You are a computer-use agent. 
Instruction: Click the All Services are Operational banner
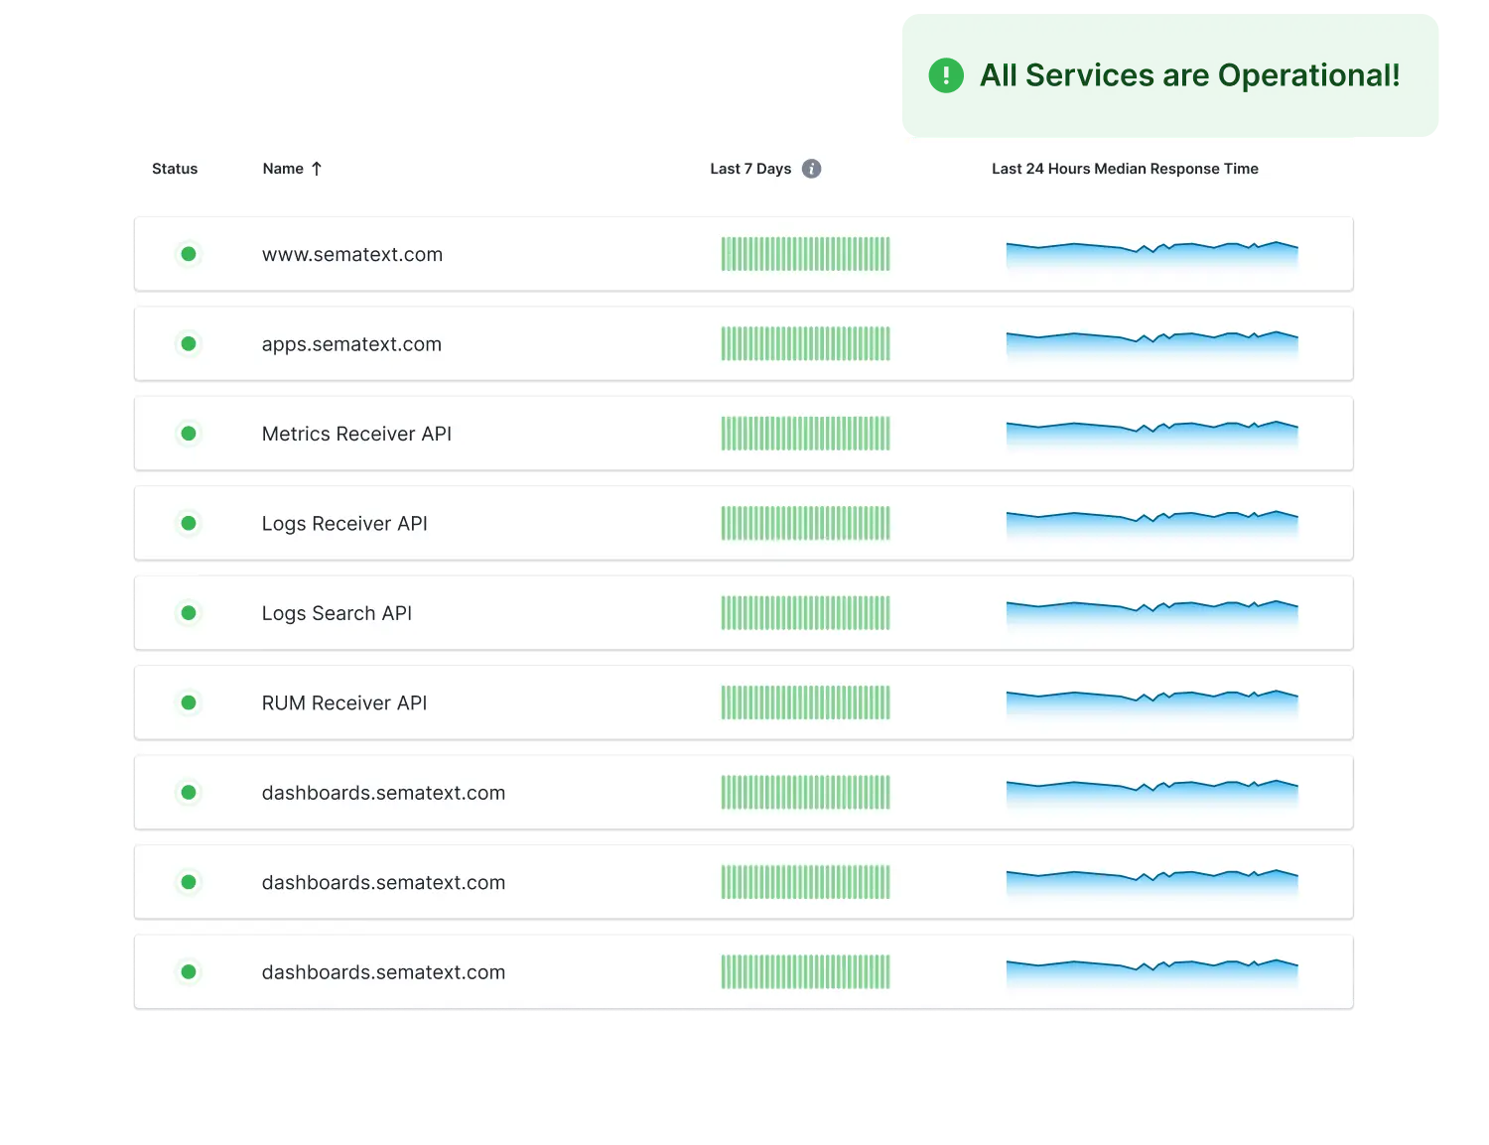coord(1169,75)
